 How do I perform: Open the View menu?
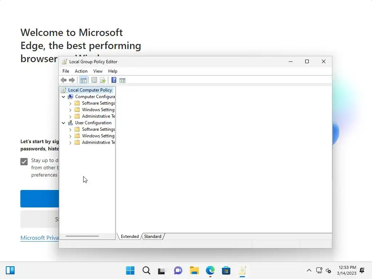[x=98, y=71]
